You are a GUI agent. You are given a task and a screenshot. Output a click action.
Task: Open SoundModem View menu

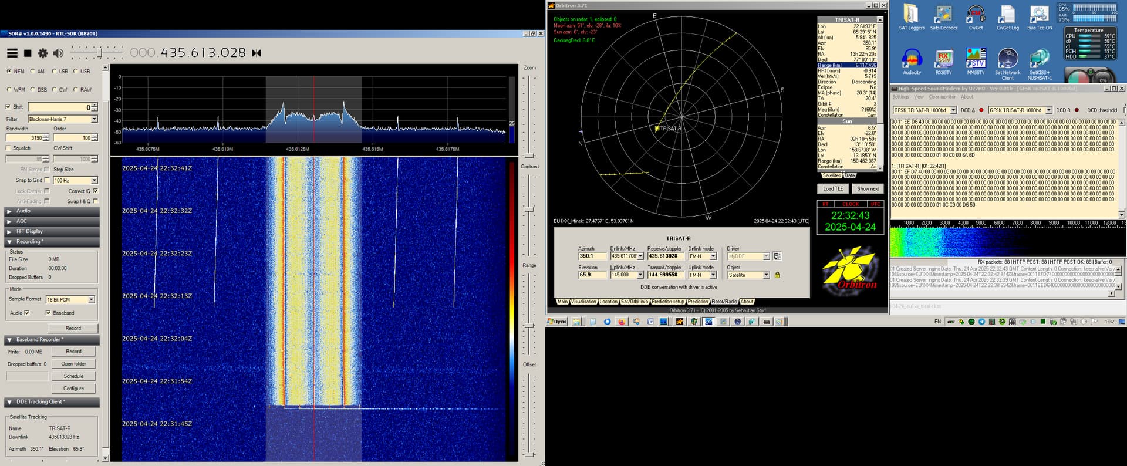point(919,97)
